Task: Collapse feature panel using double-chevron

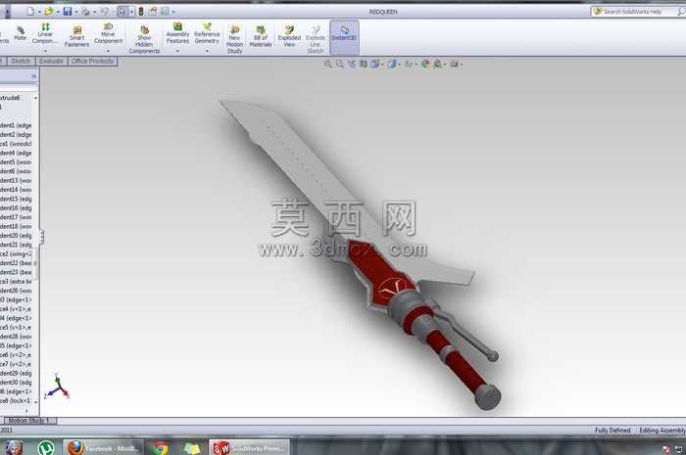Action: tap(34, 76)
